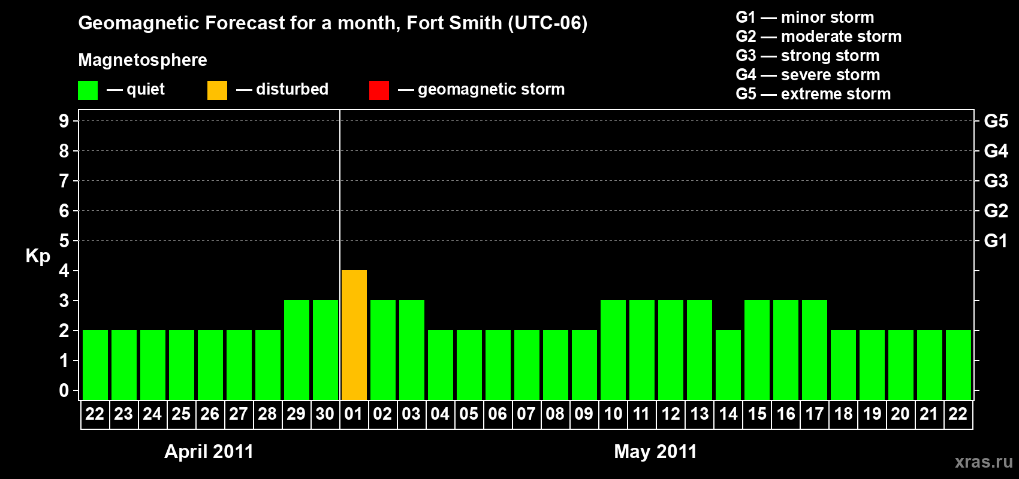Click the 'disturbed' legend label
Image resolution: width=1019 pixels, height=479 pixels.
point(293,89)
